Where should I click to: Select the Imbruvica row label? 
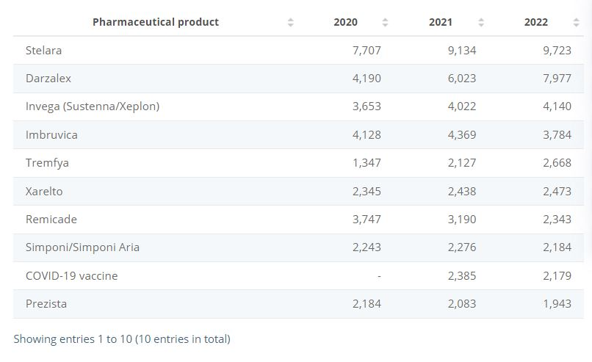click(51, 135)
